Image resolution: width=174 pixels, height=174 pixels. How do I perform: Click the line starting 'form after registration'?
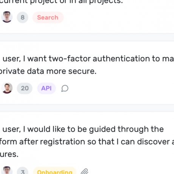click(x=87, y=142)
